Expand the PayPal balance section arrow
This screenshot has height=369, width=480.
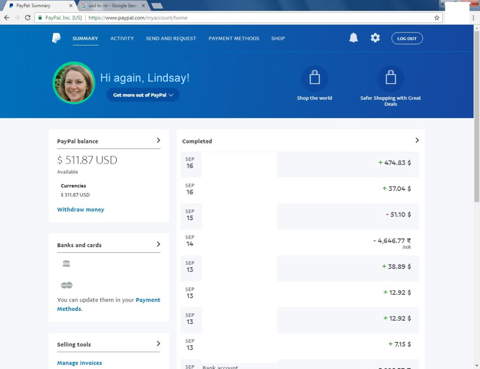click(158, 140)
